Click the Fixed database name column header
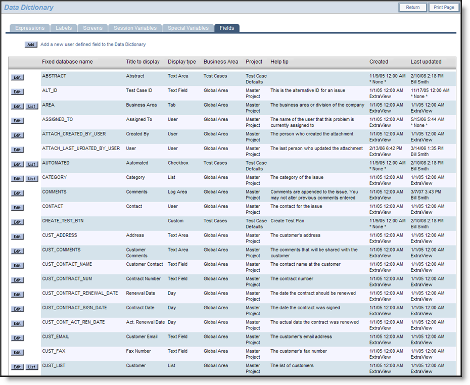 coord(67,62)
